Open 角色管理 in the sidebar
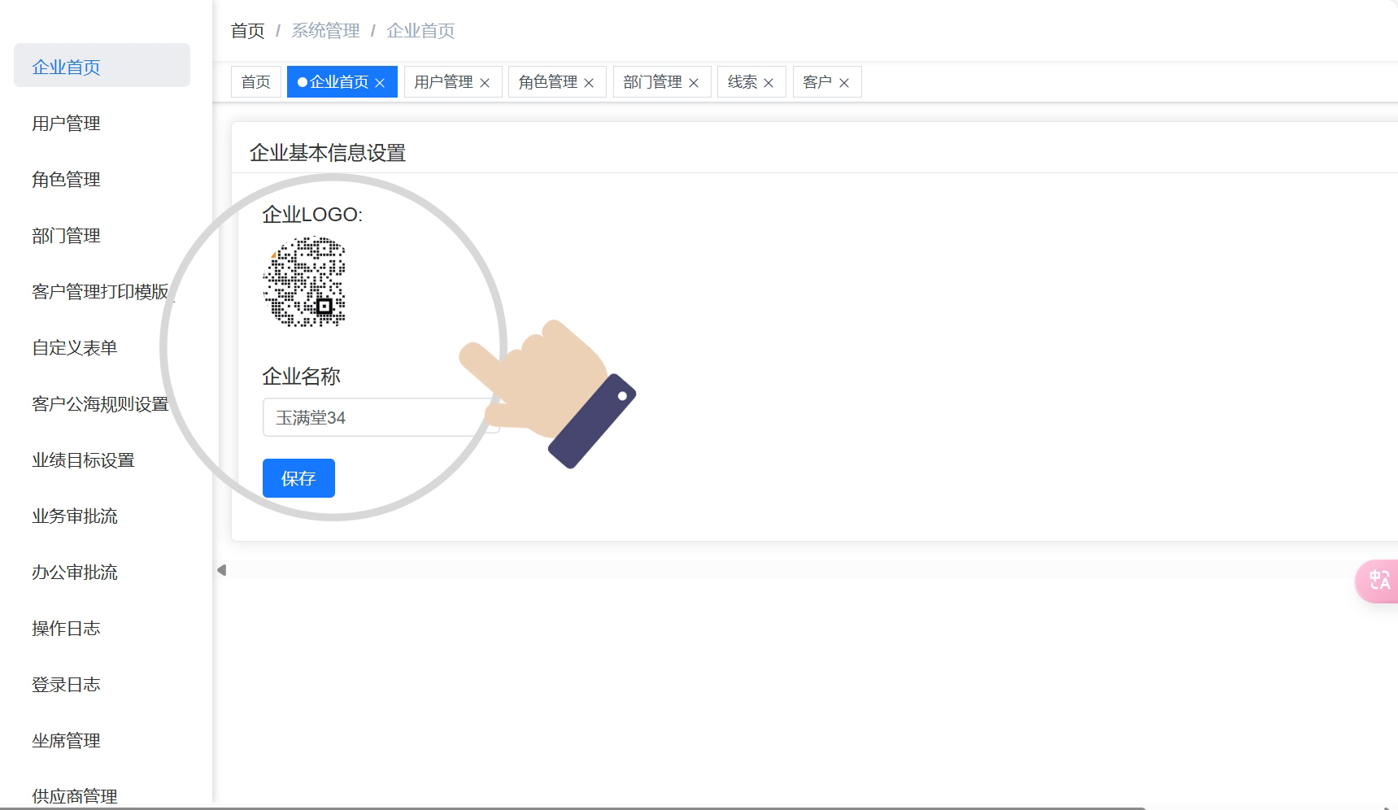1398x810 pixels. pos(66,180)
